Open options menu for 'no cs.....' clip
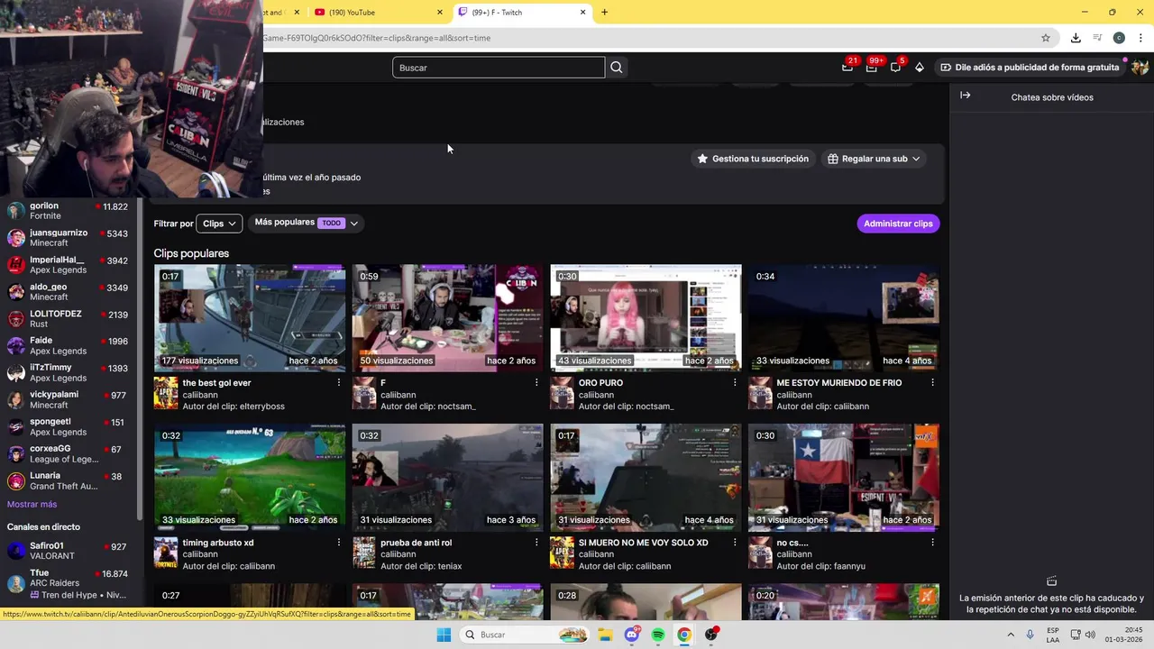 [932, 543]
